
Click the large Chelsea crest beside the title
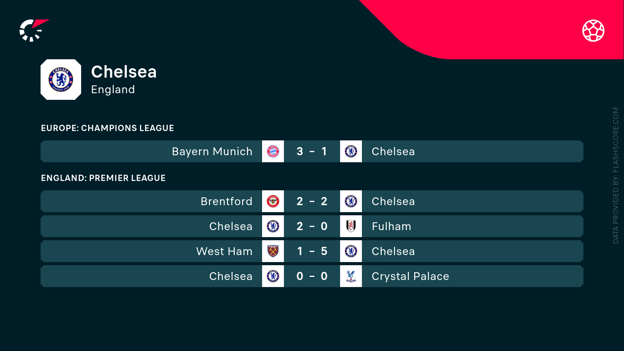click(61, 80)
